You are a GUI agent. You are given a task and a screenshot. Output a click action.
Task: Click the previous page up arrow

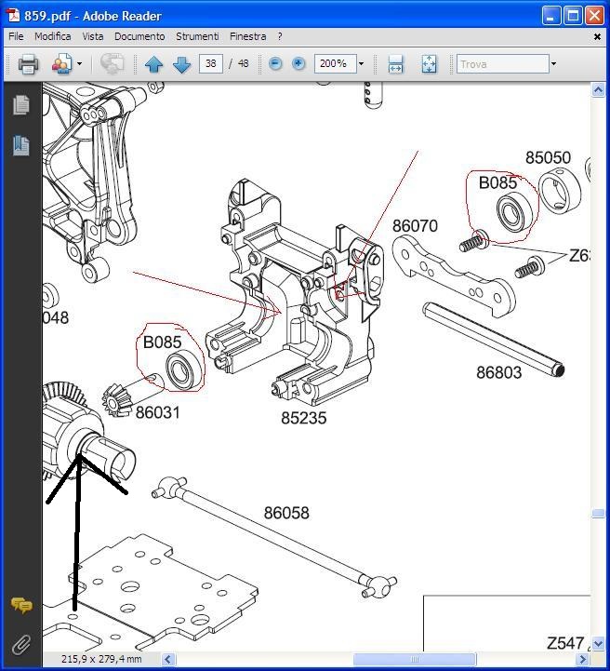[x=153, y=64]
